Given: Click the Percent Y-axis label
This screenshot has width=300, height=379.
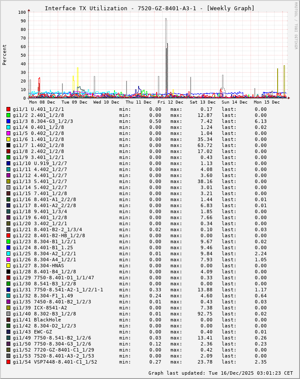Looking at the screenshot, I should [x=5, y=55].
